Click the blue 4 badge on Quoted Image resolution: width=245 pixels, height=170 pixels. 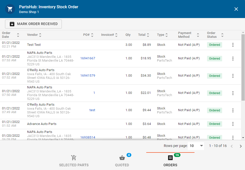[x=129, y=155]
